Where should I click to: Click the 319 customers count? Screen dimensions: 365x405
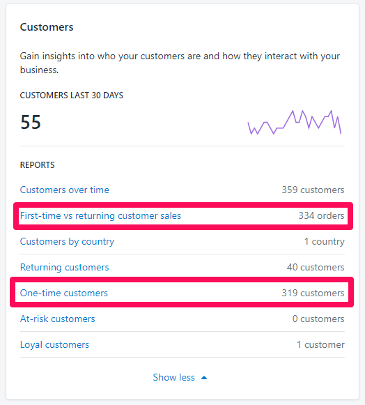click(x=313, y=293)
